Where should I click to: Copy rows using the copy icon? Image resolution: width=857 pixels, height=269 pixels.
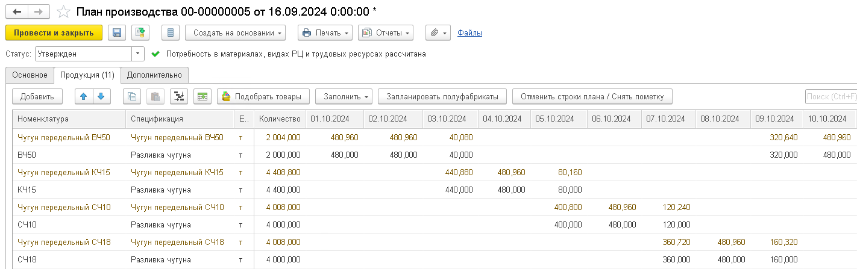pyautogui.click(x=132, y=96)
